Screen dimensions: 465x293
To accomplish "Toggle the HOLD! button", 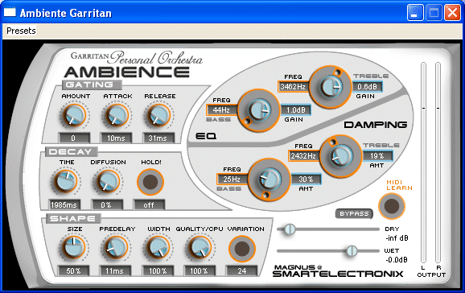I will [x=150, y=182].
